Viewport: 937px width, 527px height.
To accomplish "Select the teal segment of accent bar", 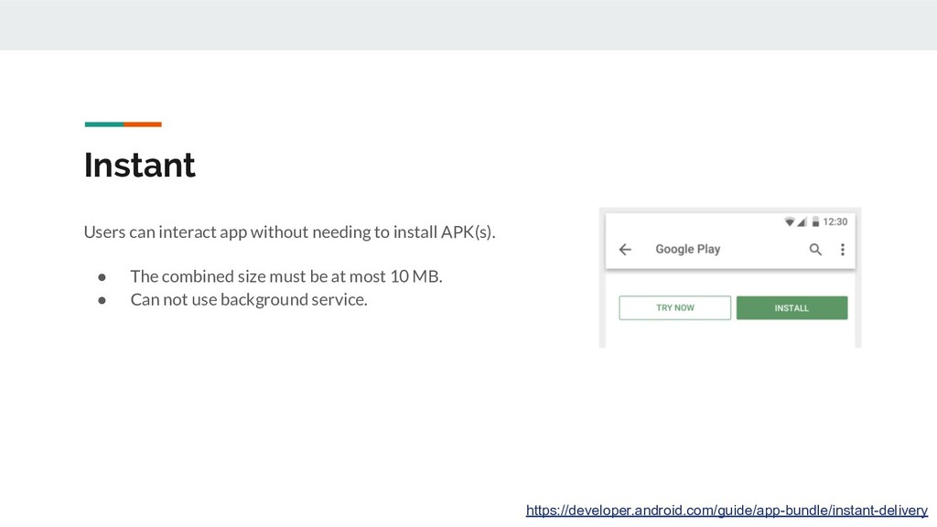I will (x=103, y=124).
